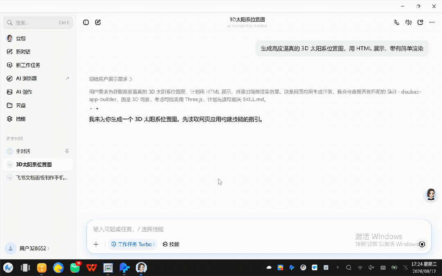Expand the system tray overflow chevron
Screen dimensions: 442x276
point(337,267)
